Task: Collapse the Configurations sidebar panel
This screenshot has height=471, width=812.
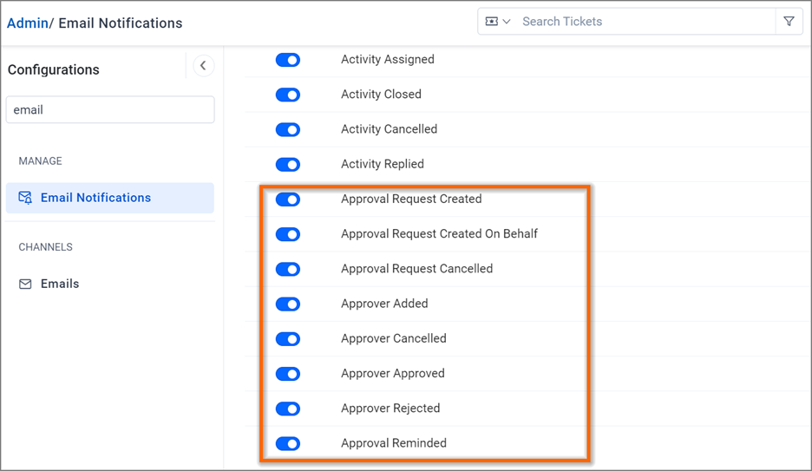Action: pyautogui.click(x=204, y=66)
